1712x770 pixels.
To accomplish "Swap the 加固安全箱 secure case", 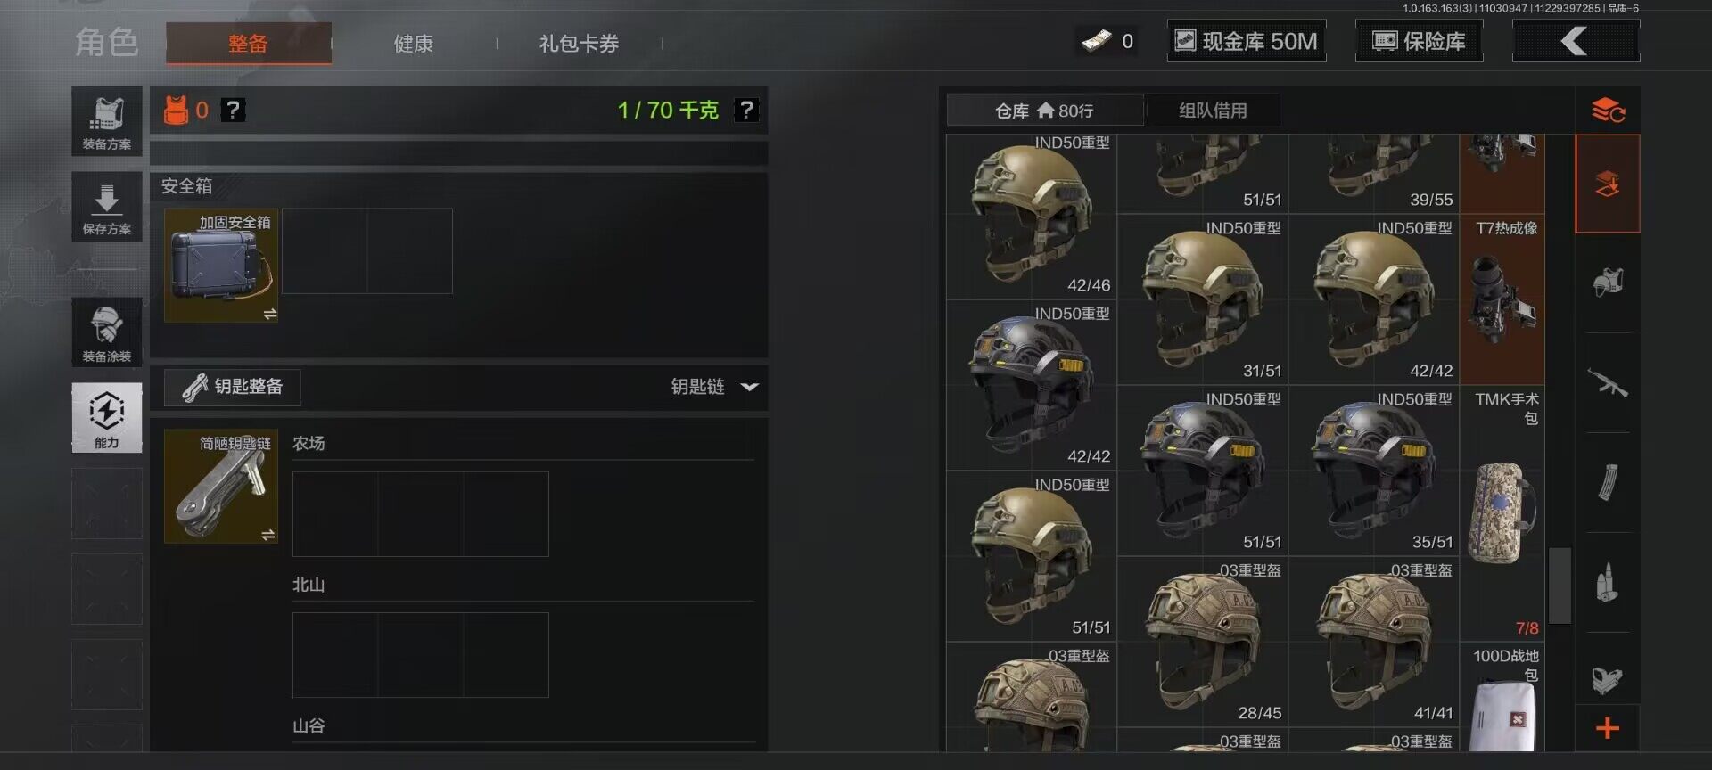I will 270,314.
